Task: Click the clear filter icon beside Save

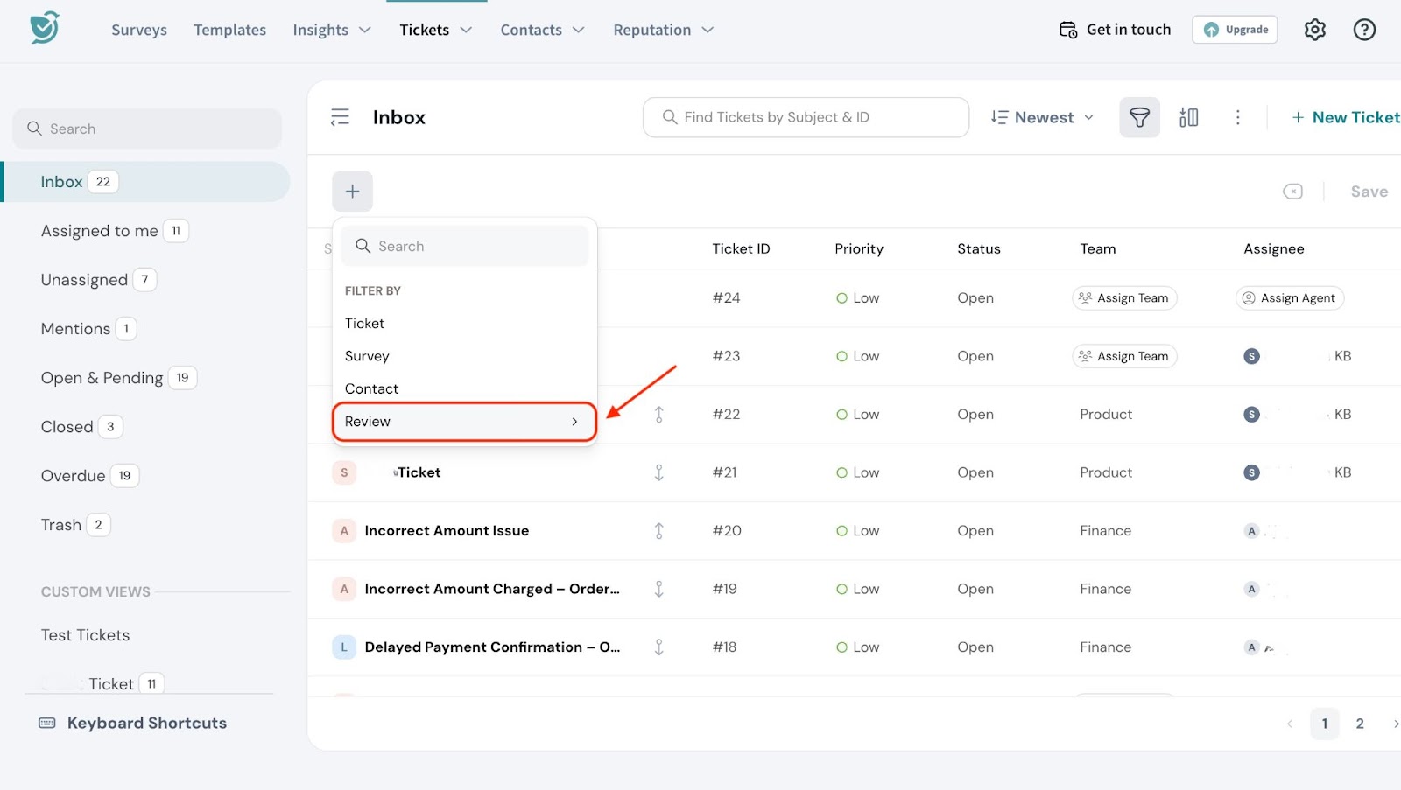Action: pos(1292,192)
